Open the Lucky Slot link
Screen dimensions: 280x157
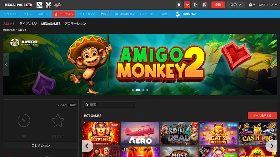coord(189,14)
